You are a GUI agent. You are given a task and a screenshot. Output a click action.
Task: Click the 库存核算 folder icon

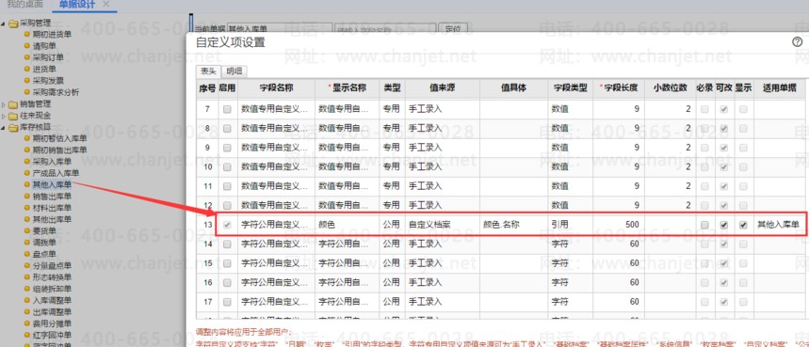[13, 128]
